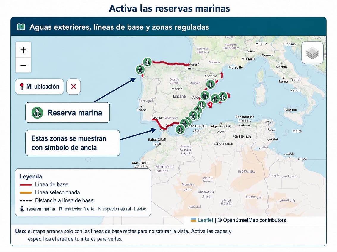Click the Roma label on the map
This screenshot has width=337, height=252.
(x=283, y=82)
